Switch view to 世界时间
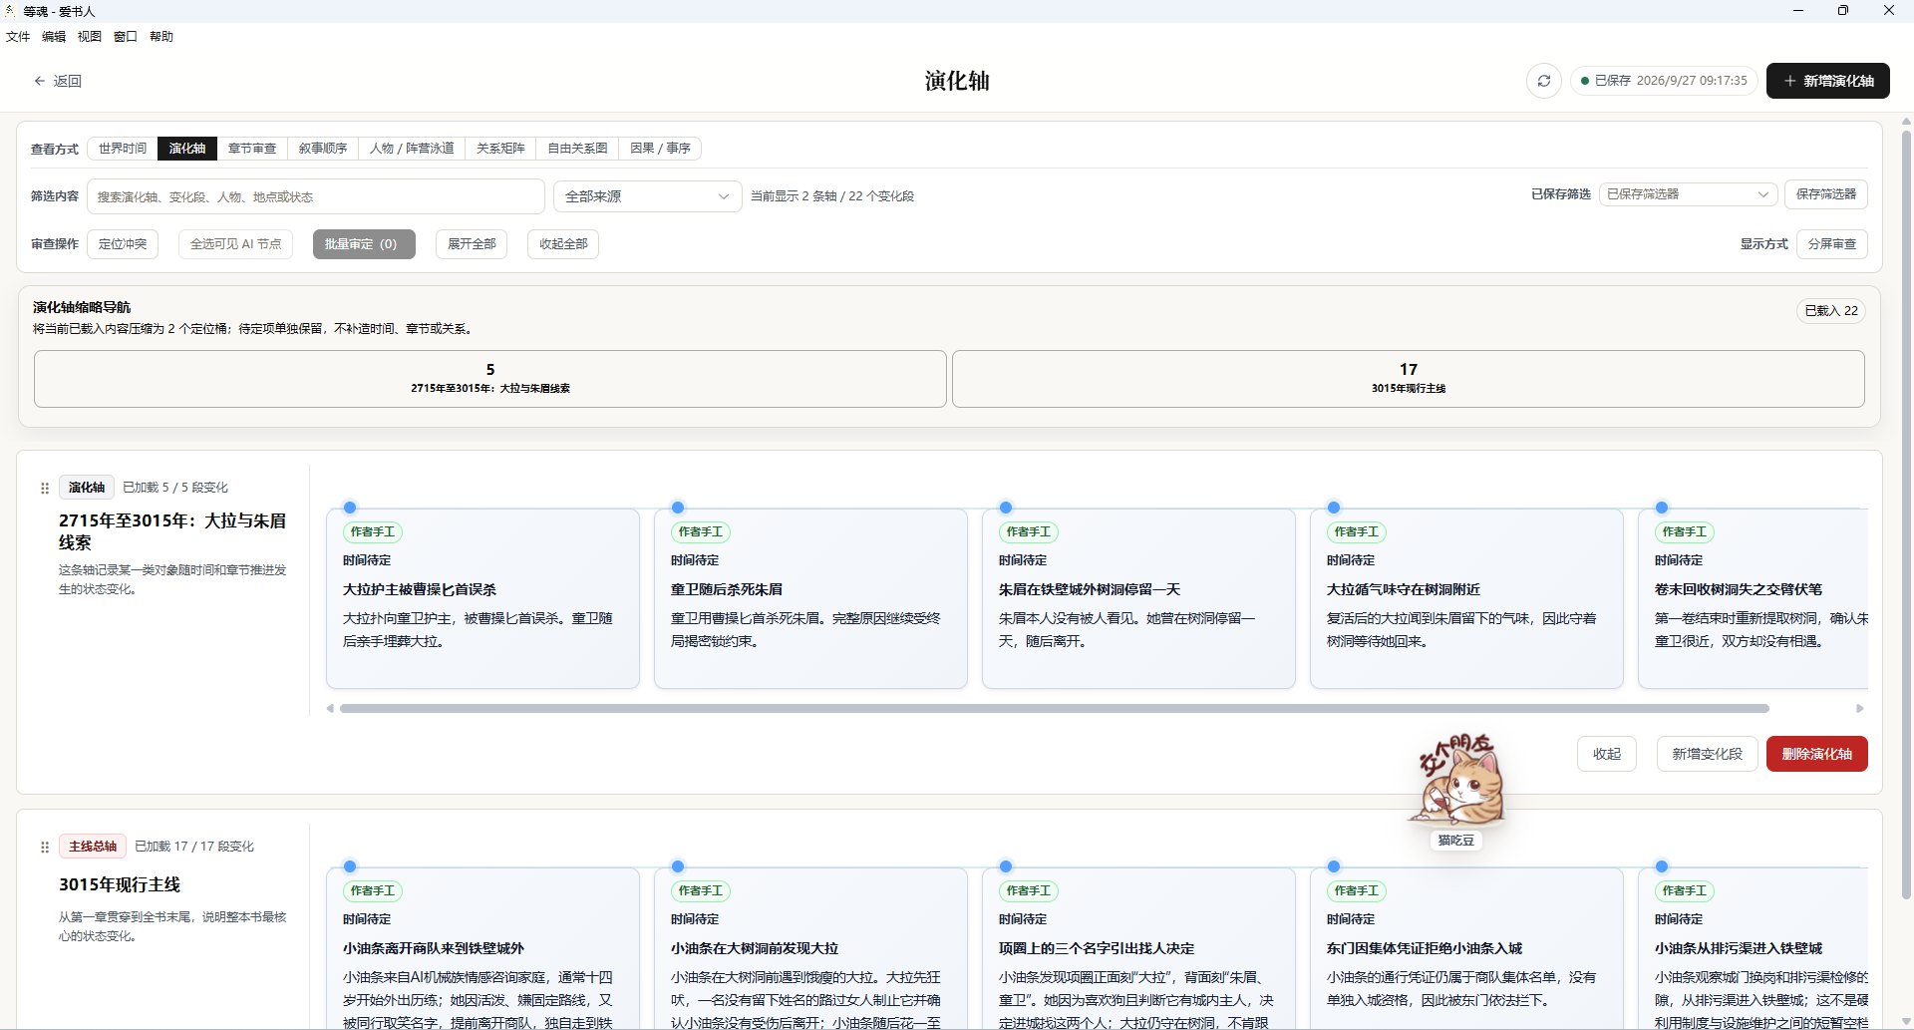This screenshot has width=1914, height=1030. tap(123, 149)
